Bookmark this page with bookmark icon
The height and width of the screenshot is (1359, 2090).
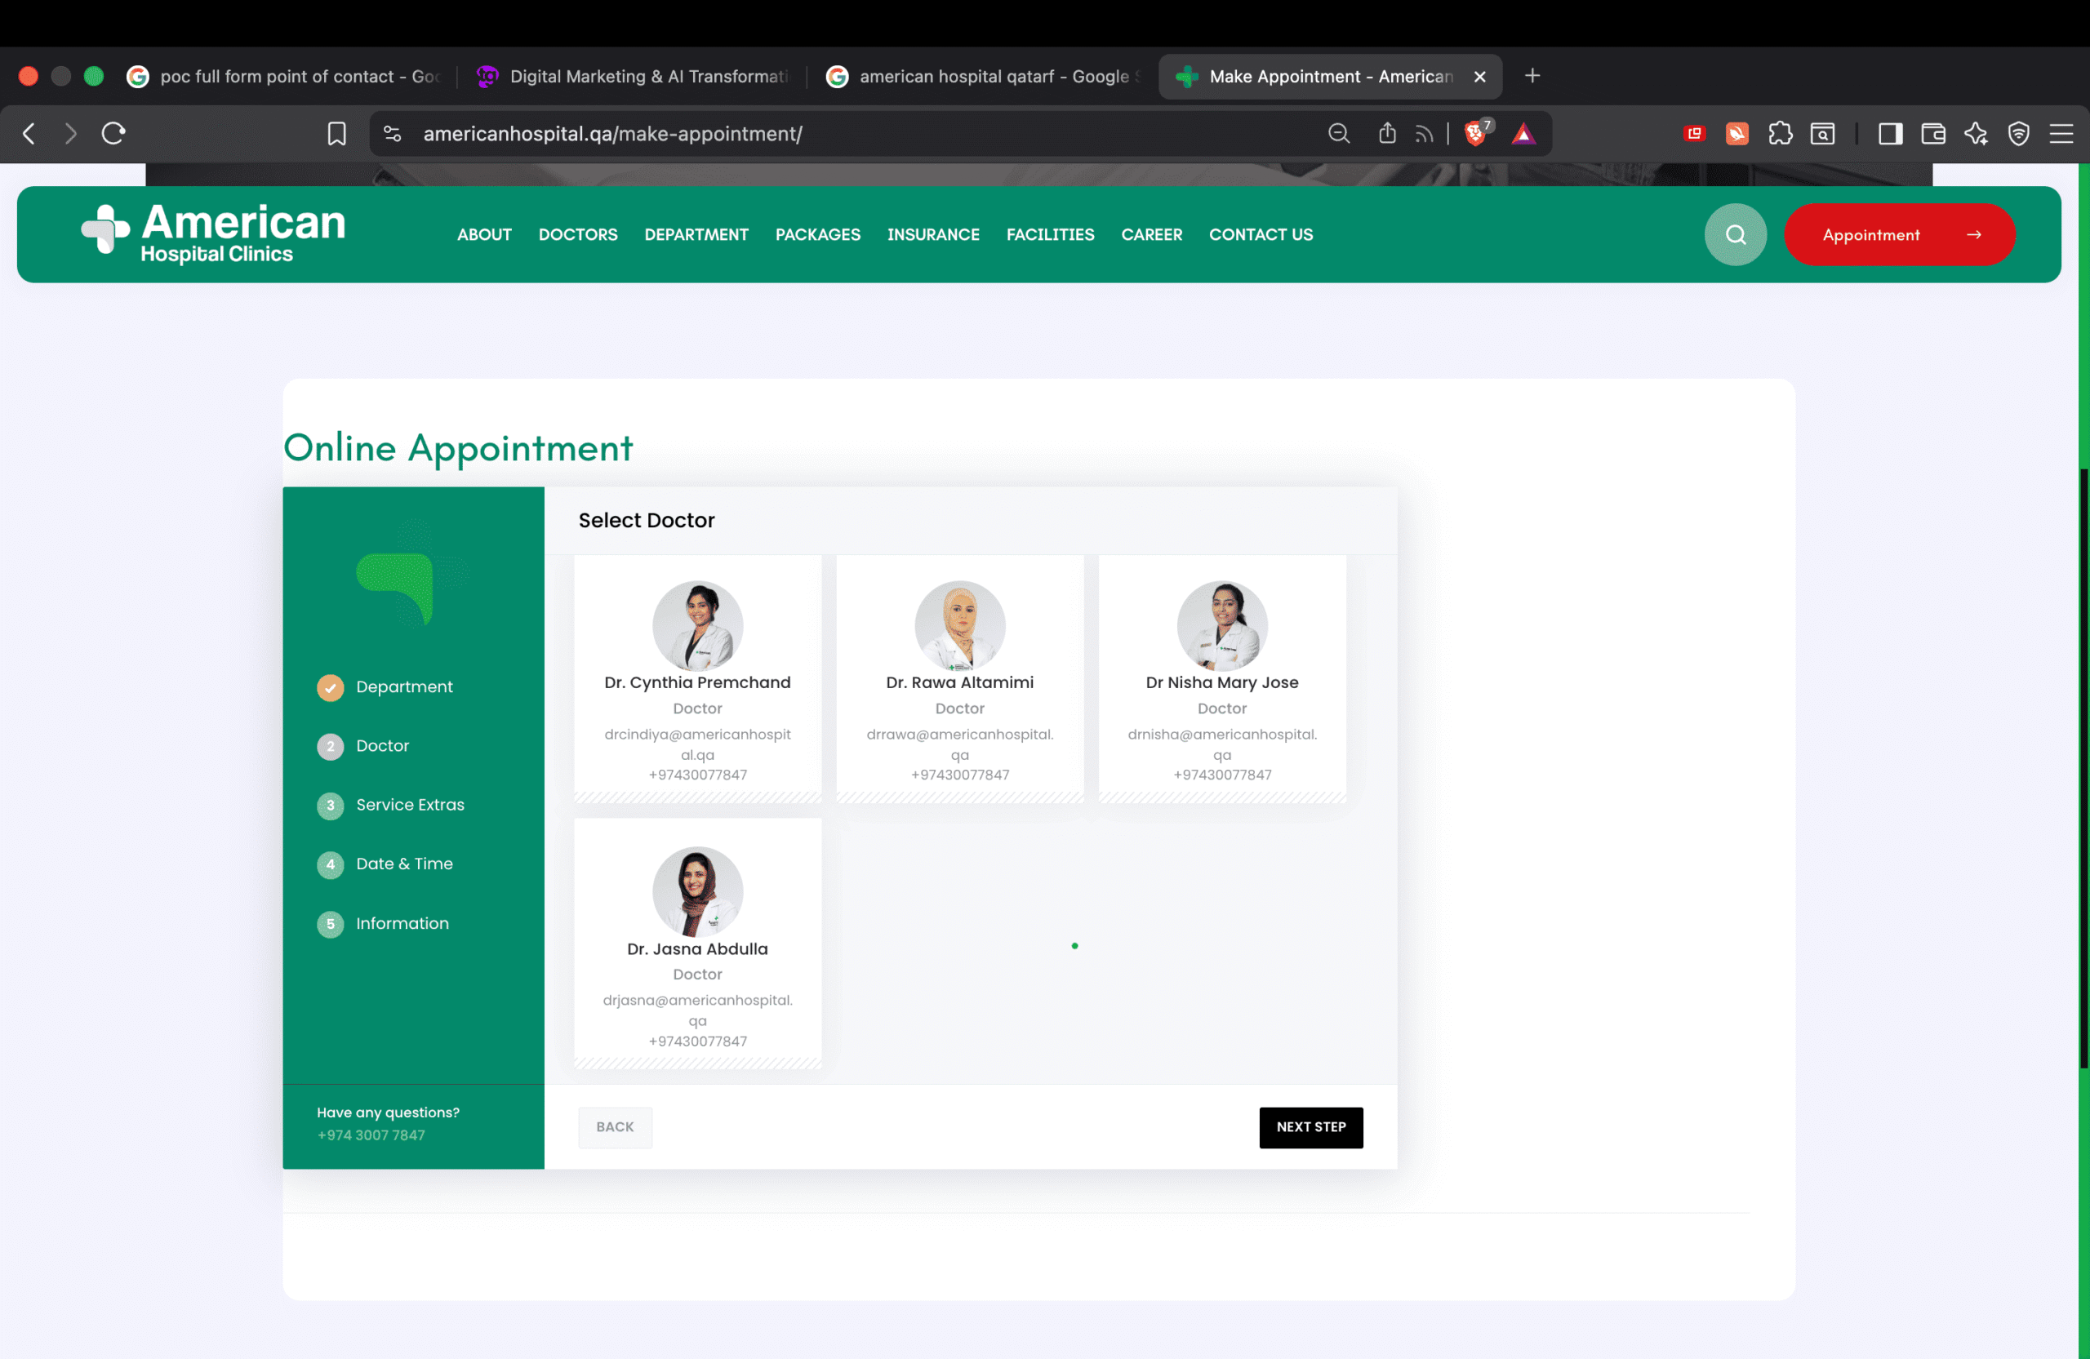tap(336, 133)
